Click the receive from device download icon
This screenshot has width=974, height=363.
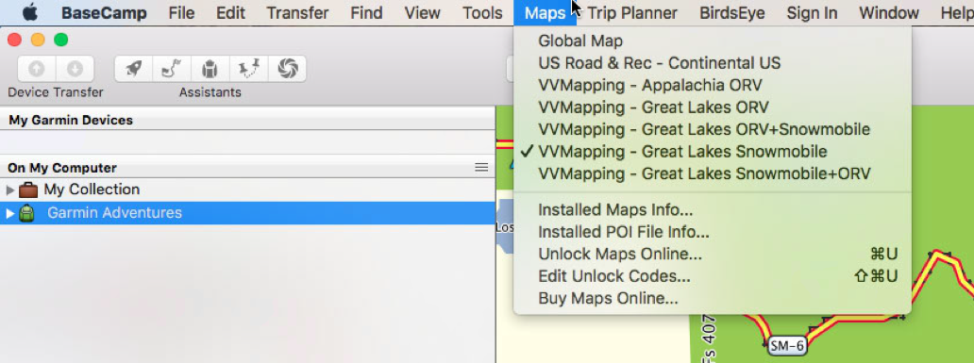coord(75,68)
